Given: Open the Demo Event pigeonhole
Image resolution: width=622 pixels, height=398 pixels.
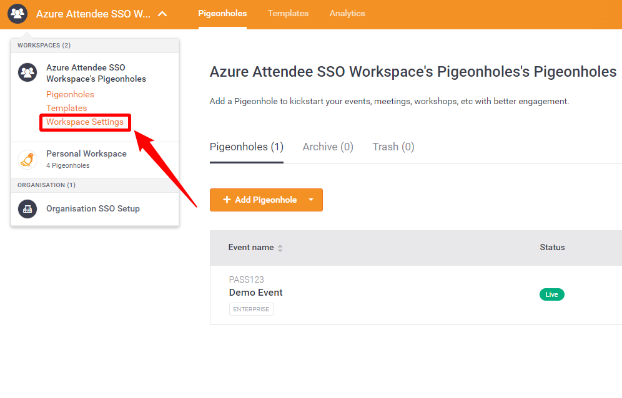Looking at the screenshot, I should click(256, 293).
